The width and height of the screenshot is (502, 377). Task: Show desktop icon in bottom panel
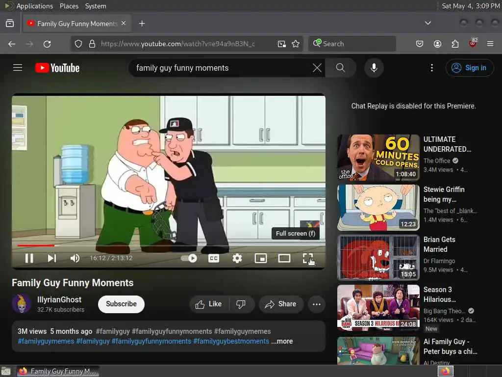[x=6, y=371]
